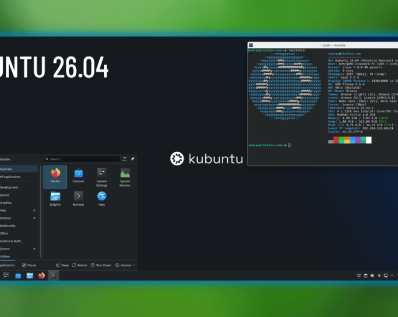Open System Settings in the launcher grid
This screenshot has width=398, height=317.
coord(102,178)
